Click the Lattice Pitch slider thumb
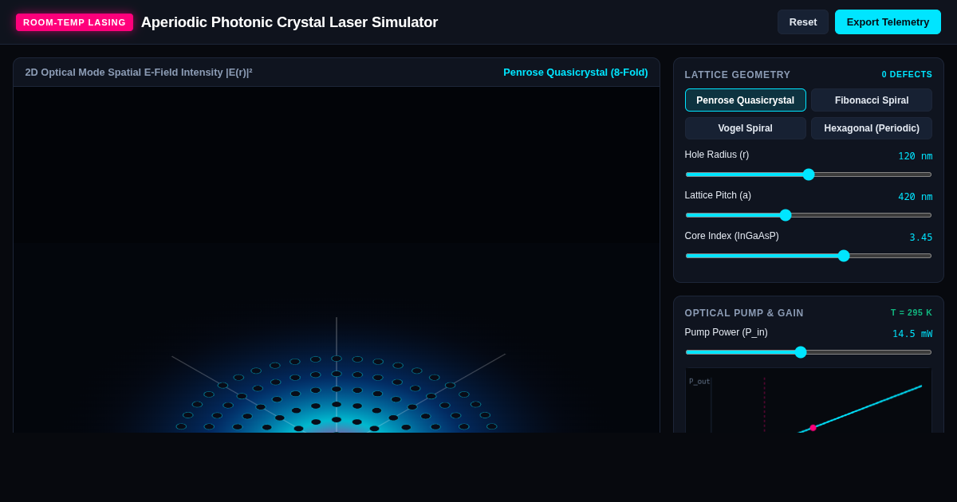Screen dimensions: 957x502 [786, 215]
